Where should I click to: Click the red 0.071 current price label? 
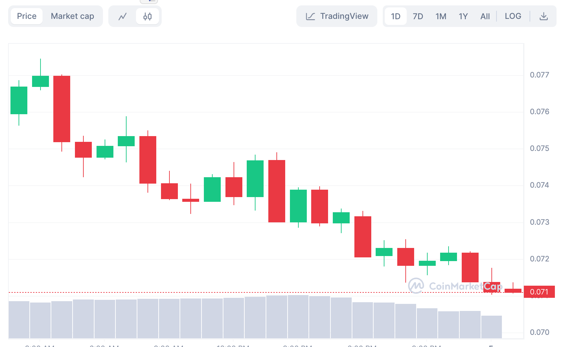click(x=539, y=292)
